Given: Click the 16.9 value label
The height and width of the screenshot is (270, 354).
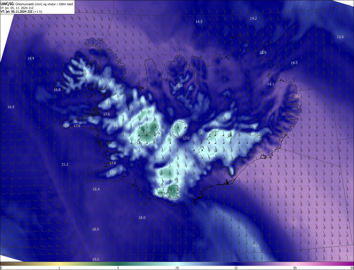Looking at the screenshot, I should pyautogui.click(x=11, y=107).
